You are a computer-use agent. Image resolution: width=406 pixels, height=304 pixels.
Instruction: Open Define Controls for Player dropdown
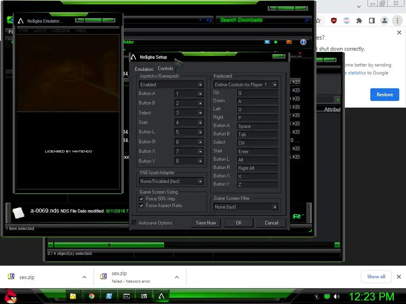click(x=245, y=85)
